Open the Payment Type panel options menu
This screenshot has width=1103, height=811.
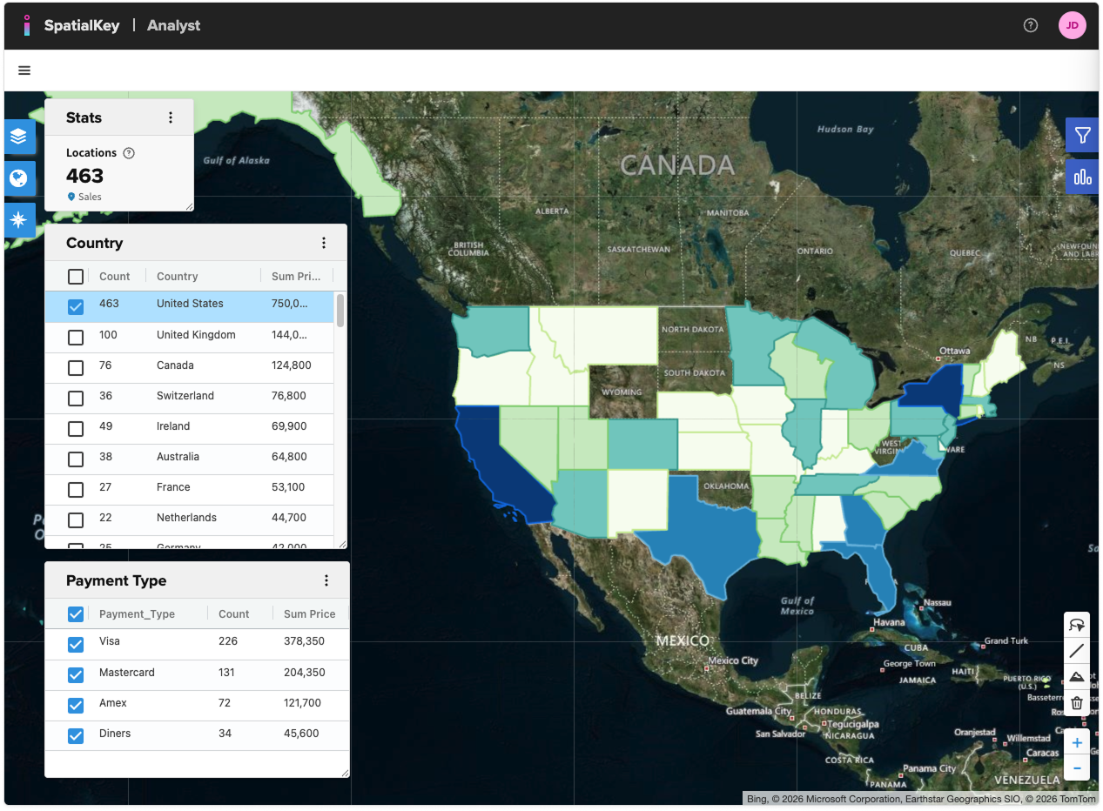pyautogui.click(x=326, y=580)
